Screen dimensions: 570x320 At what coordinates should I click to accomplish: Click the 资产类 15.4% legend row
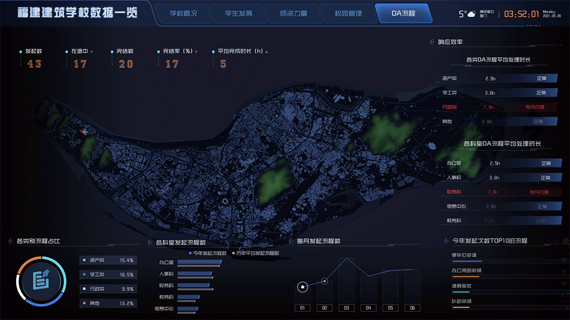tap(108, 260)
